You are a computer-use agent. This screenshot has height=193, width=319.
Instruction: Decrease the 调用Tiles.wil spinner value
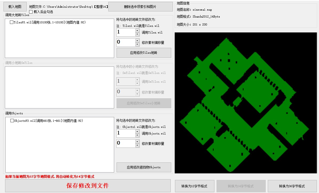click(x=137, y=34)
